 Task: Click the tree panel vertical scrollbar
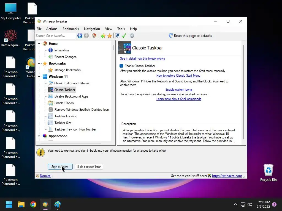coord(113,48)
